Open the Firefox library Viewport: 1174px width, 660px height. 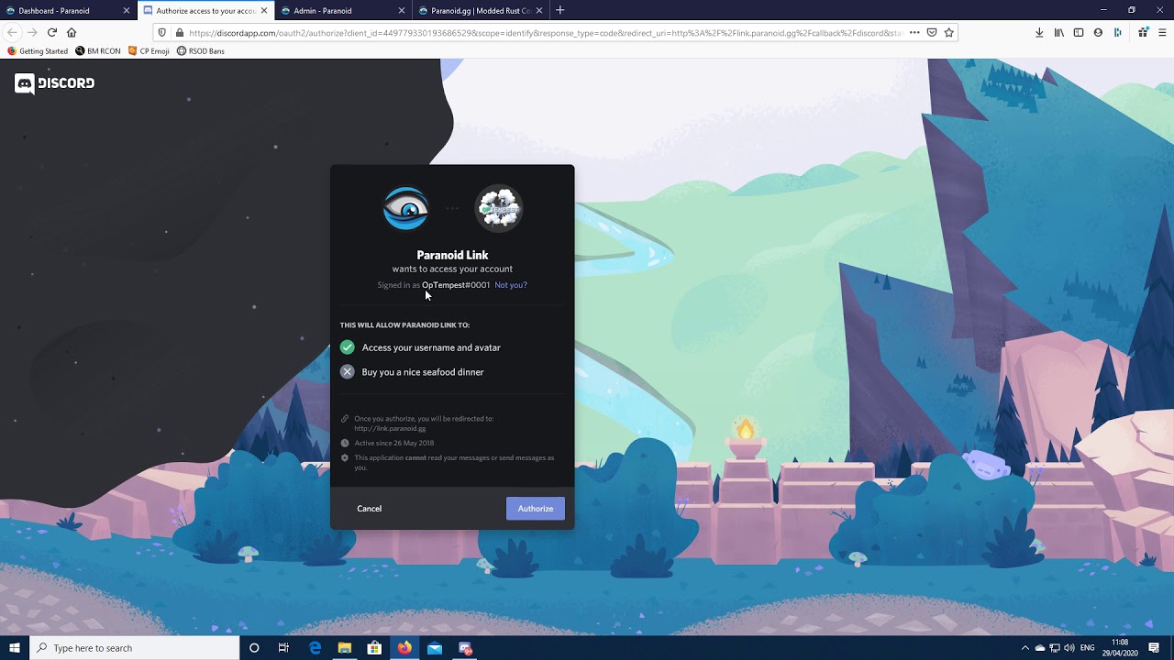click(x=1059, y=32)
